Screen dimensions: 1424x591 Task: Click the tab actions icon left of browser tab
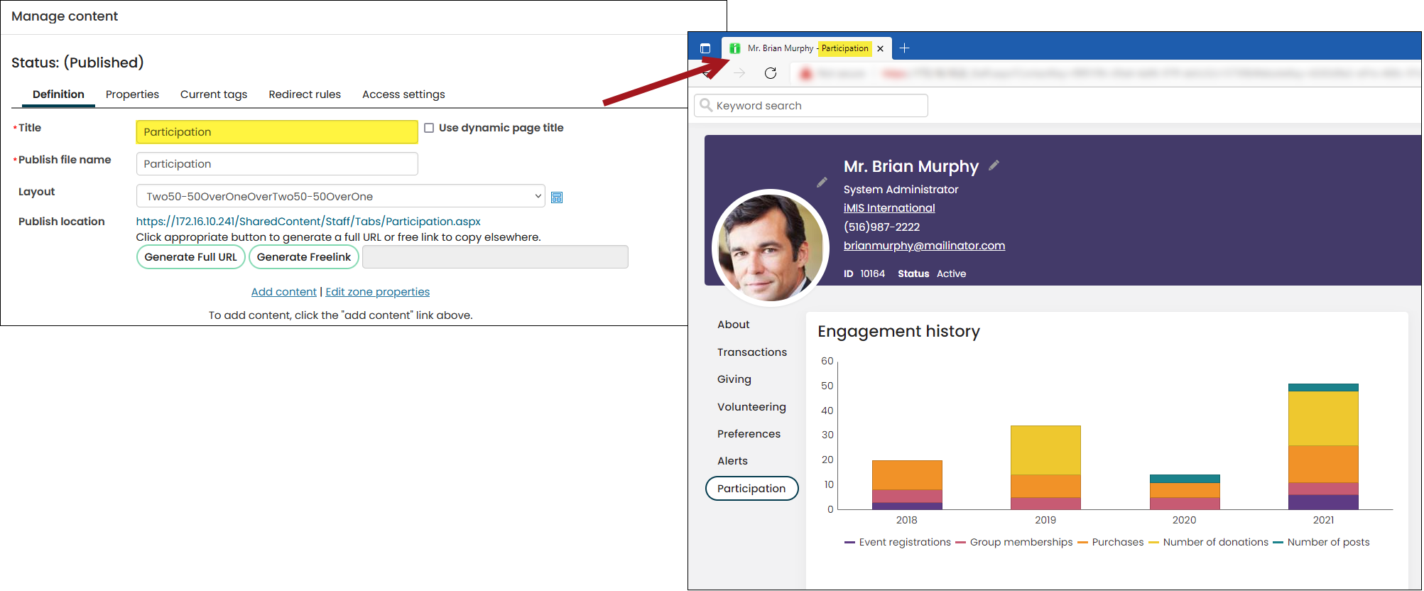[705, 48]
